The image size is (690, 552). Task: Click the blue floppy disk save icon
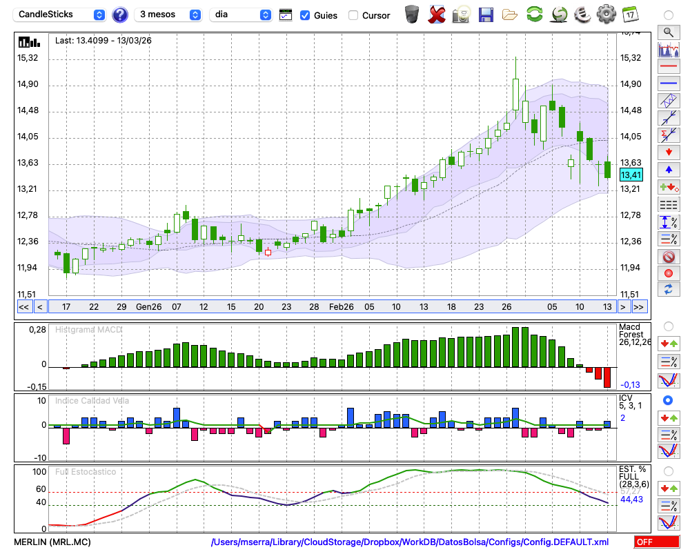(x=485, y=14)
